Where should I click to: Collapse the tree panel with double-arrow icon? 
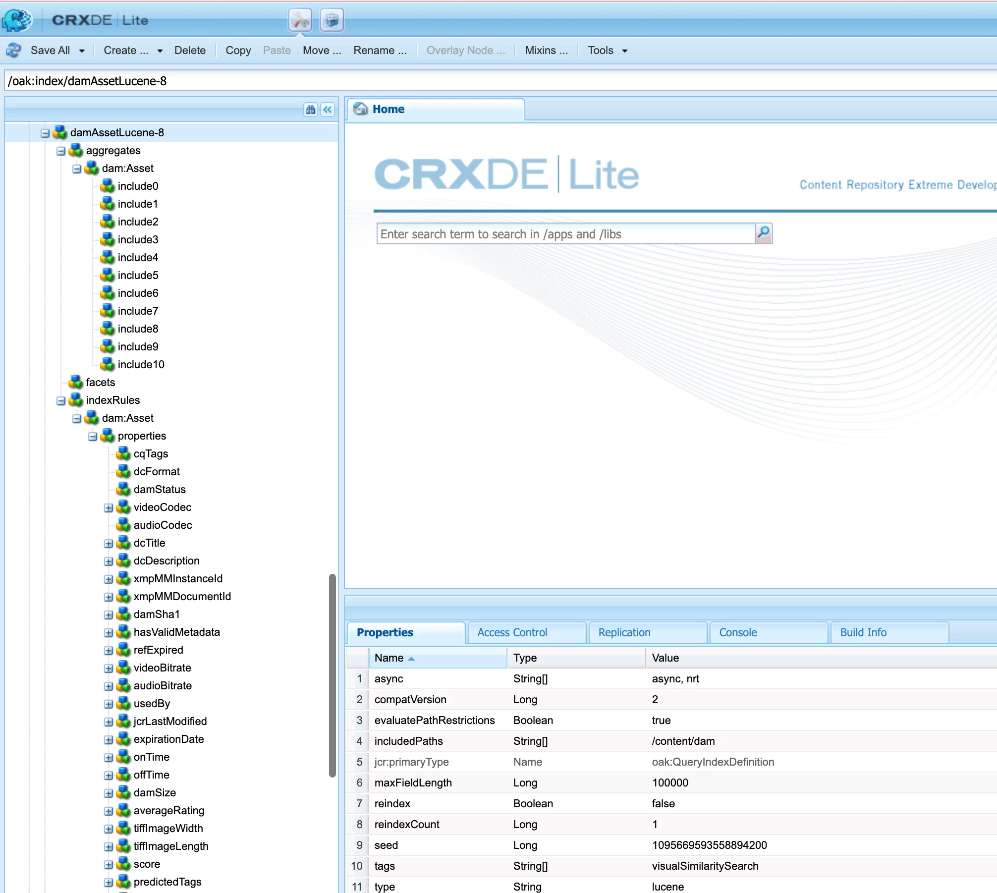(328, 110)
